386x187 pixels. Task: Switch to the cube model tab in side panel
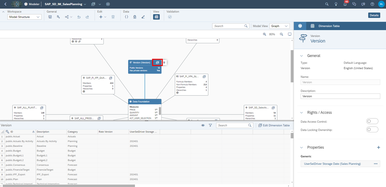(300, 26)
